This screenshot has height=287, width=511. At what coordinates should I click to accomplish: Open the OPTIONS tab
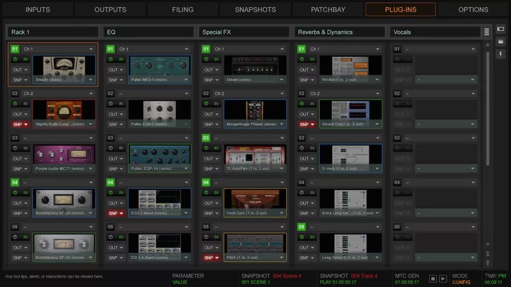473,9
